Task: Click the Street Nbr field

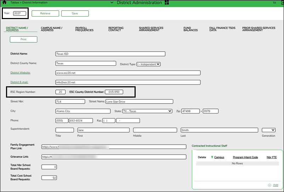Action: coord(70,101)
